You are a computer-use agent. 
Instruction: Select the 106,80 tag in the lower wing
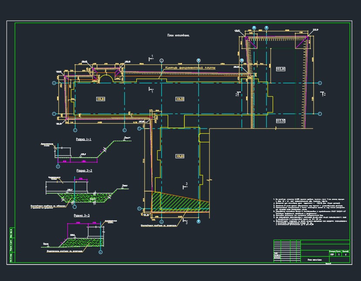(x=180, y=156)
